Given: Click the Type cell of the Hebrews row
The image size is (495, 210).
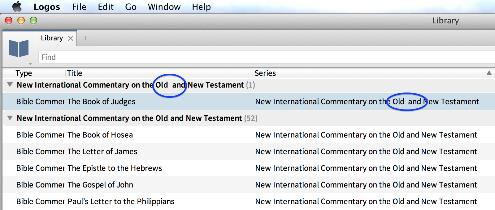Looking at the screenshot, I should pyautogui.click(x=40, y=168).
